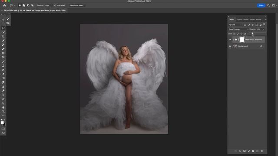Select the Rectangular Marquee tool

click(3, 24)
